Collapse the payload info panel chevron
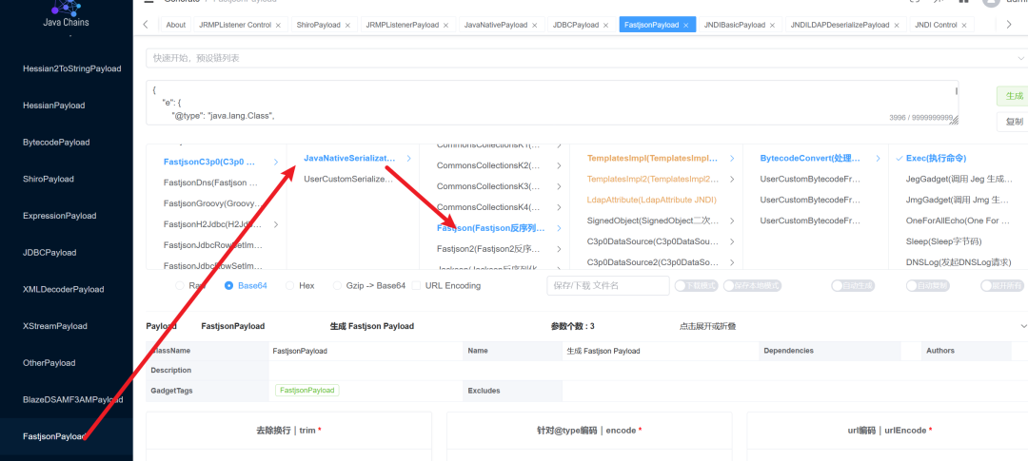Viewport: 1028px width, 461px height. coord(1023,326)
